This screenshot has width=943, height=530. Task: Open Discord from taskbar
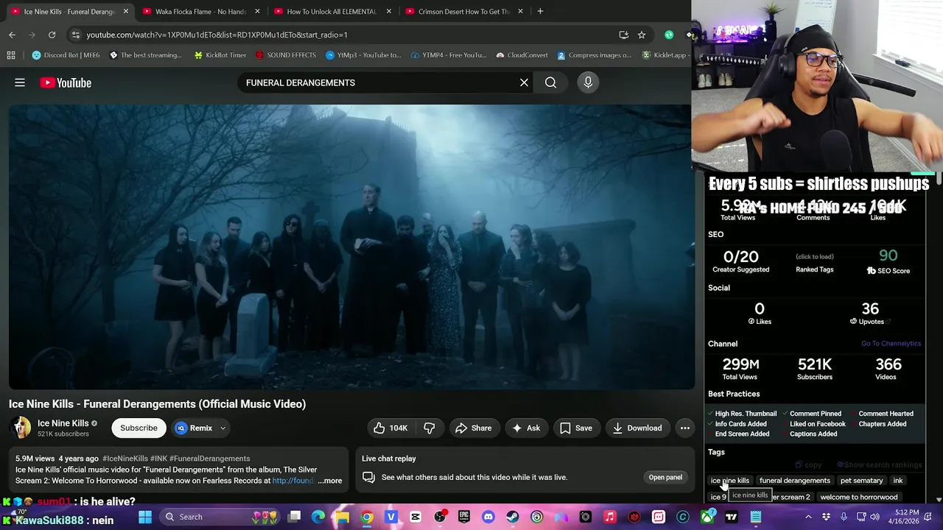488,517
